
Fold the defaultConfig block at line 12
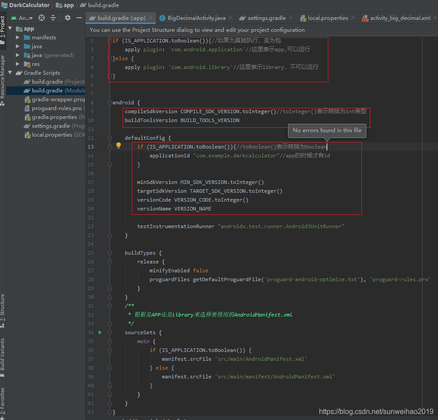pyautogui.click(x=110, y=138)
